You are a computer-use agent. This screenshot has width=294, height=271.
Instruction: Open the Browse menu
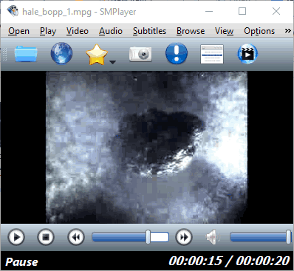(191, 31)
